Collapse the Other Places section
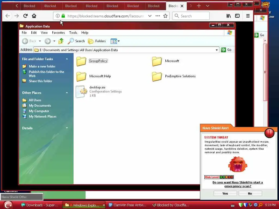The width and height of the screenshot is (279, 209). click(67, 93)
